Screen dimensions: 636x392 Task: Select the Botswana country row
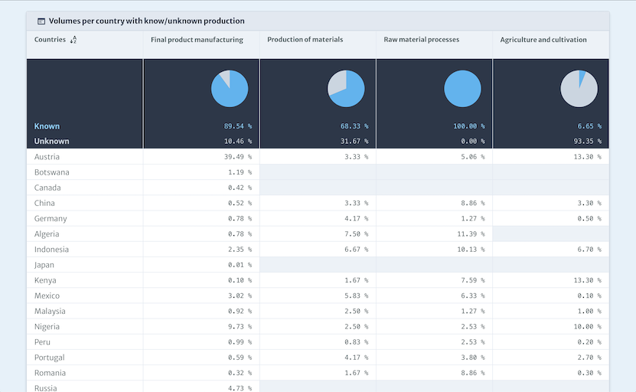click(x=51, y=172)
